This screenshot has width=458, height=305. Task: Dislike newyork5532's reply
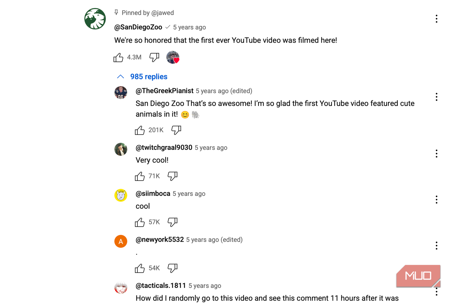coord(172,268)
